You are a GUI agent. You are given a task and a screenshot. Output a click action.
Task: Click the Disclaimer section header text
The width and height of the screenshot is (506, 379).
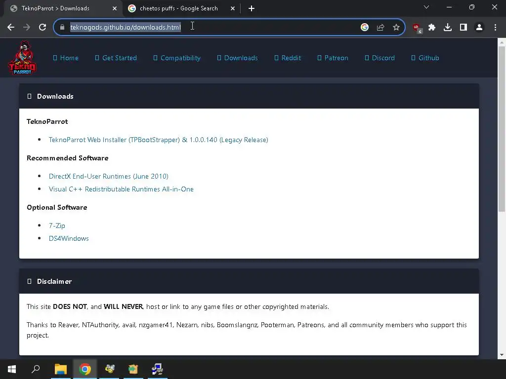click(54, 281)
